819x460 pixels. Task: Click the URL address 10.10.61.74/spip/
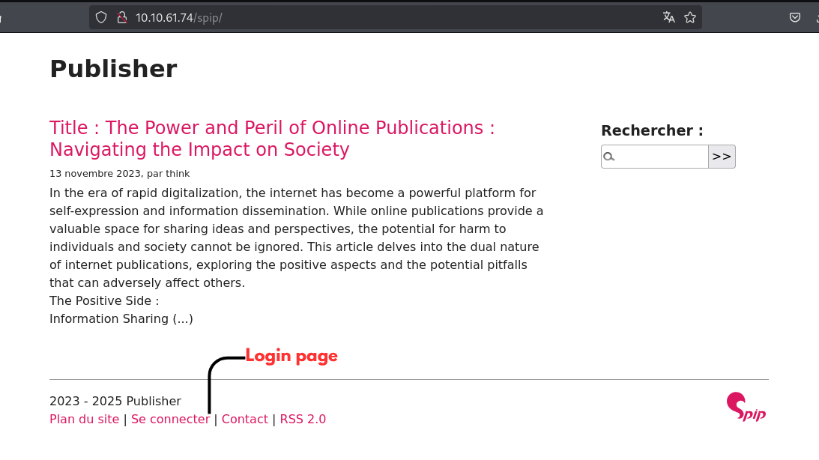(178, 17)
